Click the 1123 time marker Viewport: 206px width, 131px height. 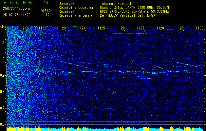(x=62, y=28)
